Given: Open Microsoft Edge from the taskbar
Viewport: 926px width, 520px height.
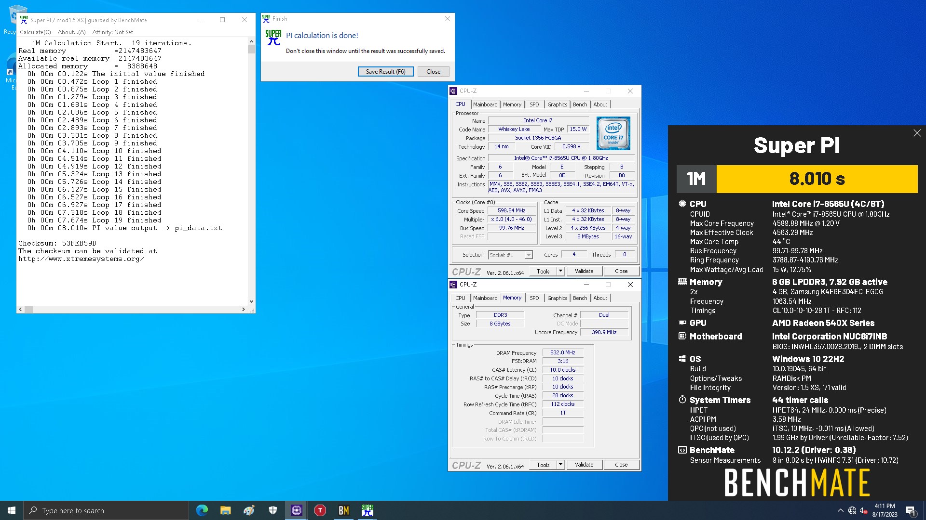Looking at the screenshot, I should pos(202,510).
